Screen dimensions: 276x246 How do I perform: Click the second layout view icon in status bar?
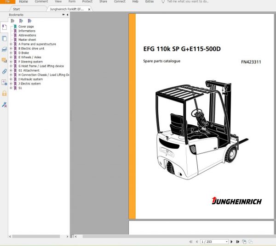click(251, 242)
